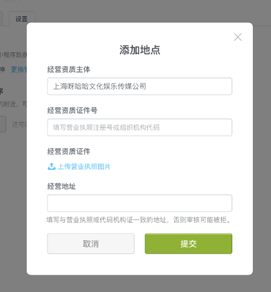Viewport: 271px width, 292px height.
Task: Select the empty 经营地址 address input
Action: tap(140, 203)
